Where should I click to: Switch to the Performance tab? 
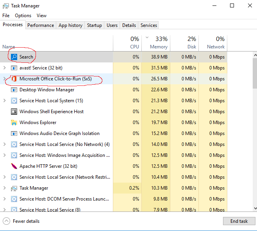(41, 25)
